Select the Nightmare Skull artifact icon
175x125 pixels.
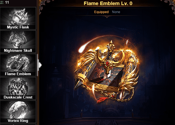coord(18,42)
